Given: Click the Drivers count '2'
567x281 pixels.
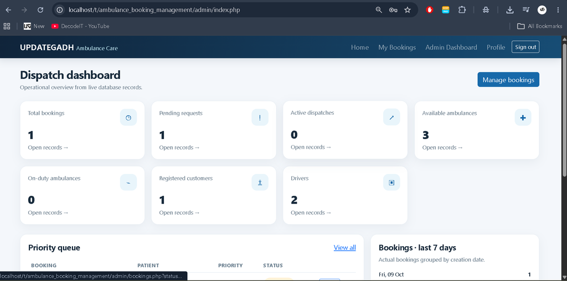Looking at the screenshot, I should tap(294, 200).
